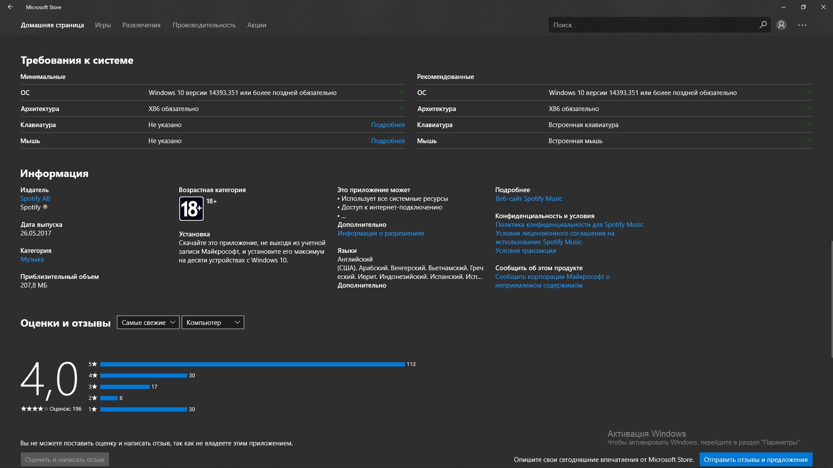This screenshot has width=833, height=468.
Task: Open the three-dot more options menu
Action: pos(802,25)
